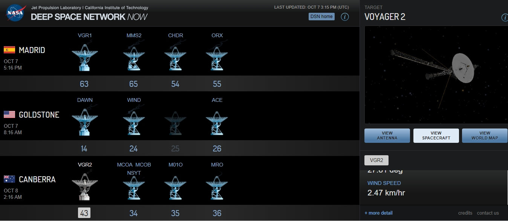Click the DAWN spacecraft label
Image resolution: width=508 pixels, height=221 pixels.
coord(85,100)
